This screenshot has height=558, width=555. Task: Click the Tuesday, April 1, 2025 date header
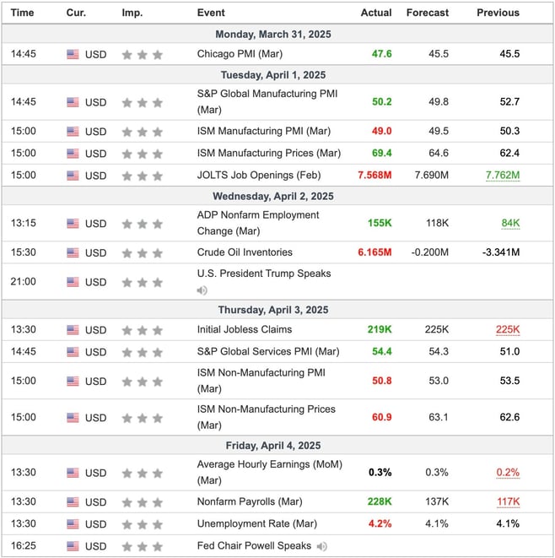[x=273, y=75]
